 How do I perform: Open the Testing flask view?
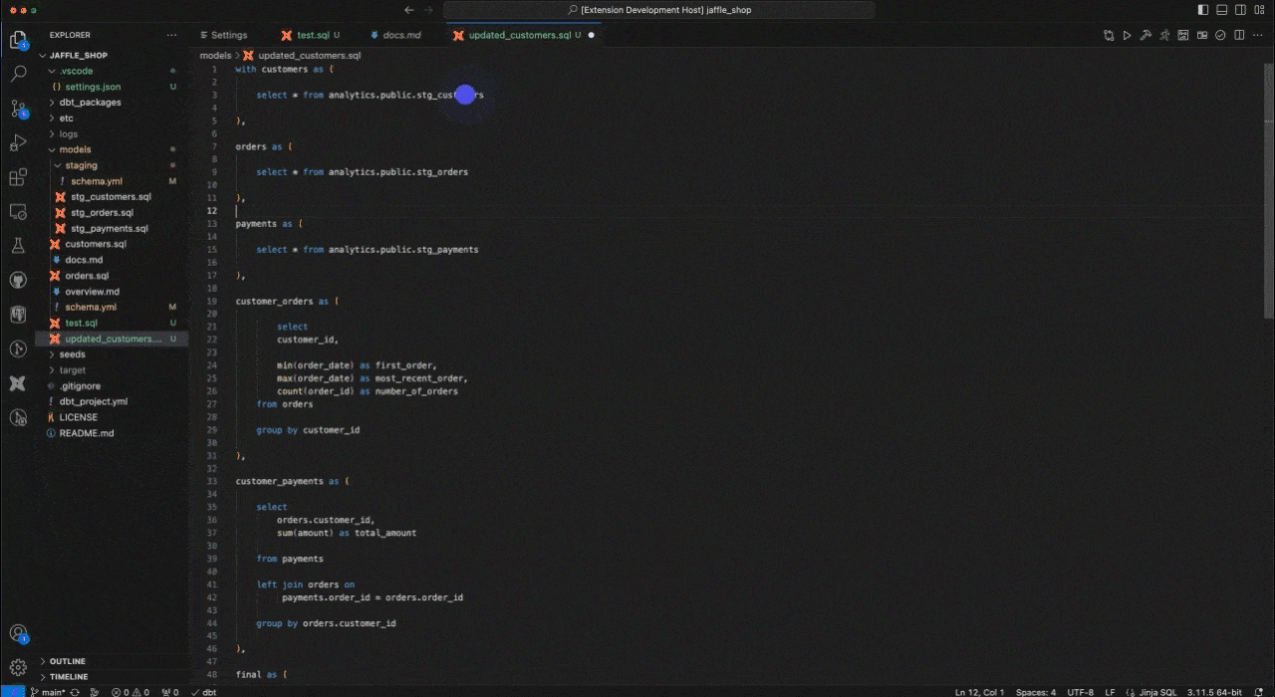[18, 243]
